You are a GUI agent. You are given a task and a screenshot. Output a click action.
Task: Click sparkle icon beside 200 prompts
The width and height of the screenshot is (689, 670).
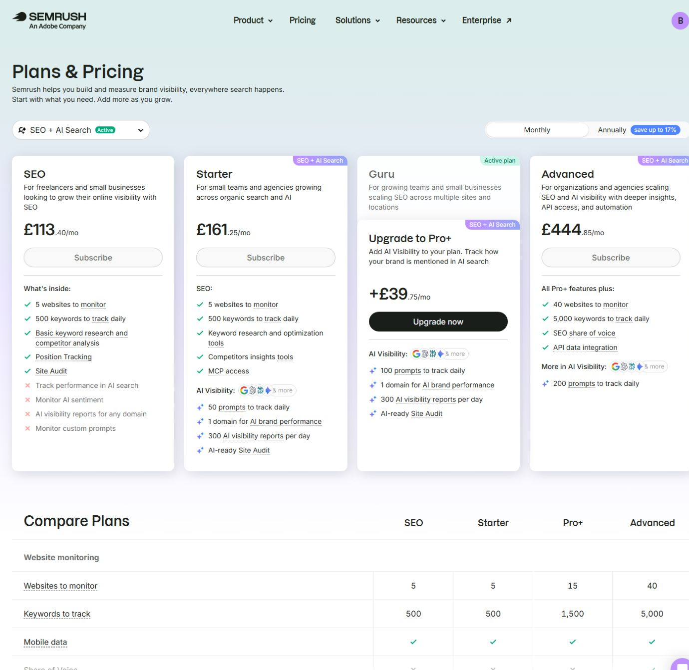click(x=545, y=383)
